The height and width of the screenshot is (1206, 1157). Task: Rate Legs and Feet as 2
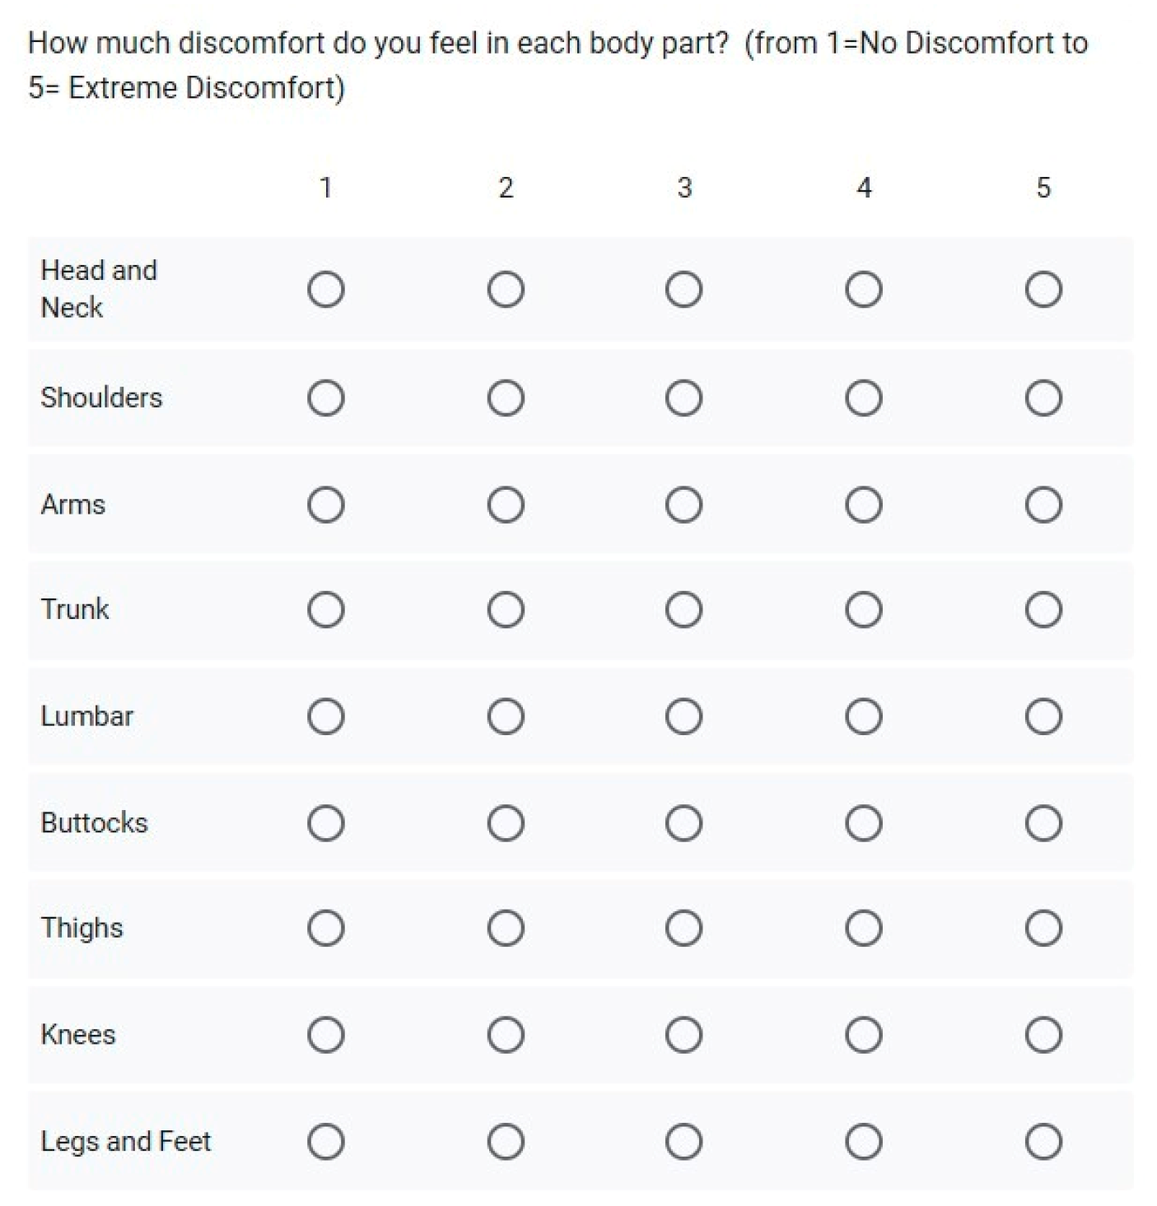pos(505,1142)
